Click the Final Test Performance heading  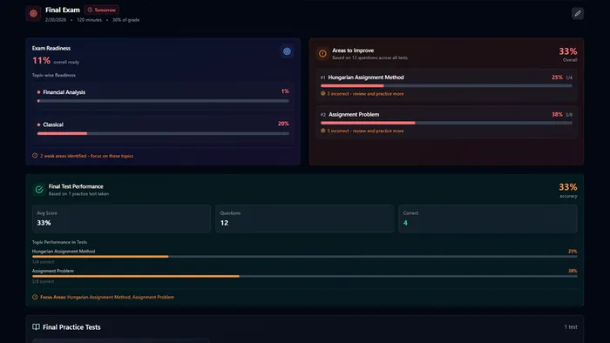pyautogui.click(x=76, y=186)
